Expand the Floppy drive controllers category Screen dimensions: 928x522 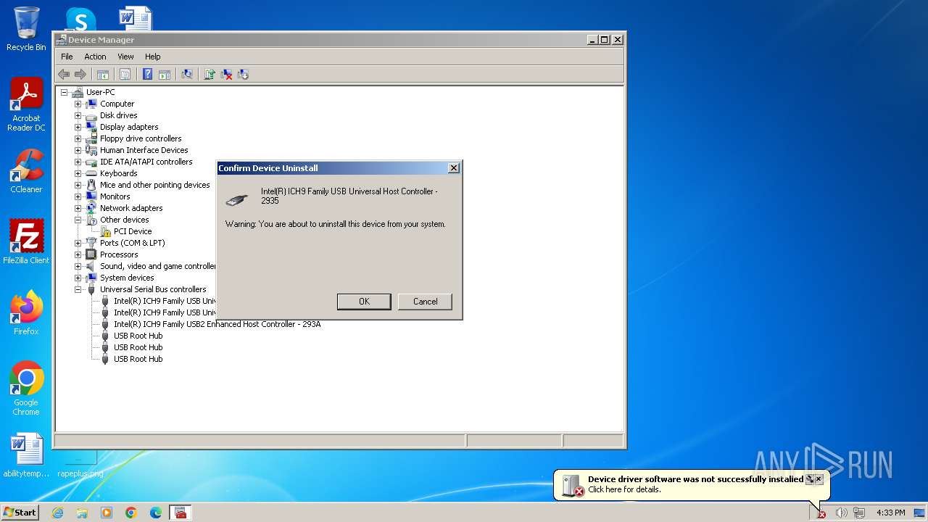click(x=78, y=138)
